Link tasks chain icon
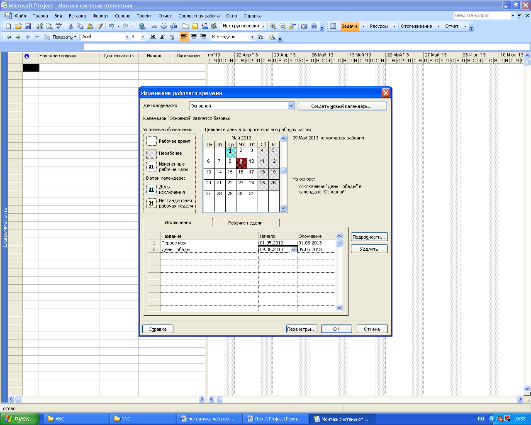The width and height of the screenshot is (531, 425). (x=154, y=26)
